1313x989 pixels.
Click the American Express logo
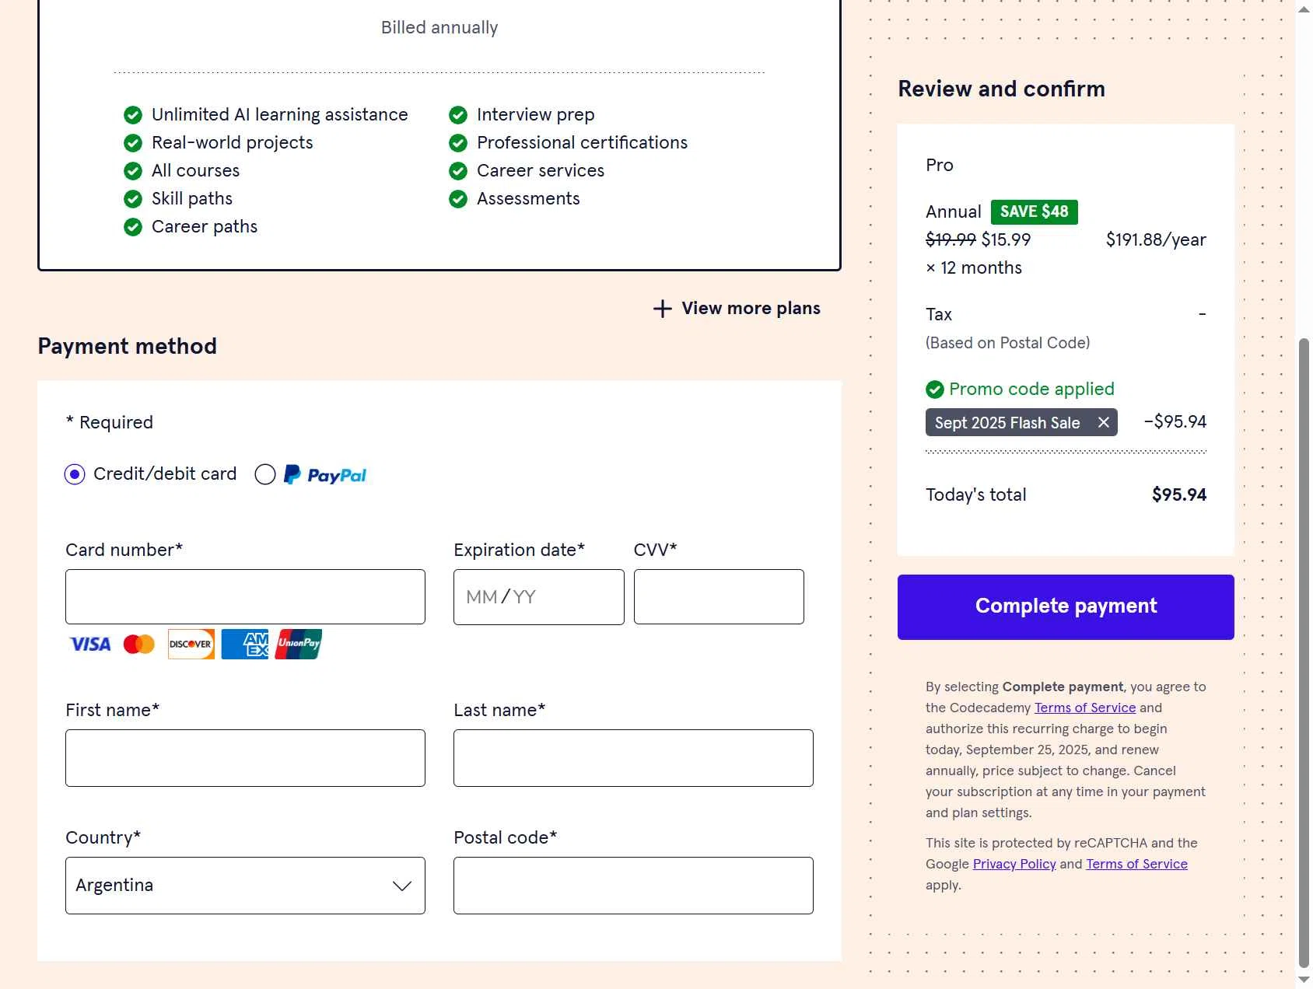[245, 645]
